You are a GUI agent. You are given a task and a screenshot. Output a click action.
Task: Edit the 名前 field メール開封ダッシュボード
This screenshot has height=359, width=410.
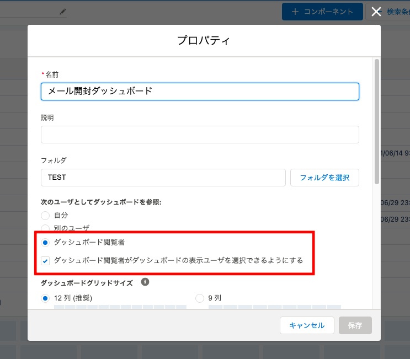click(x=200, y=92)
